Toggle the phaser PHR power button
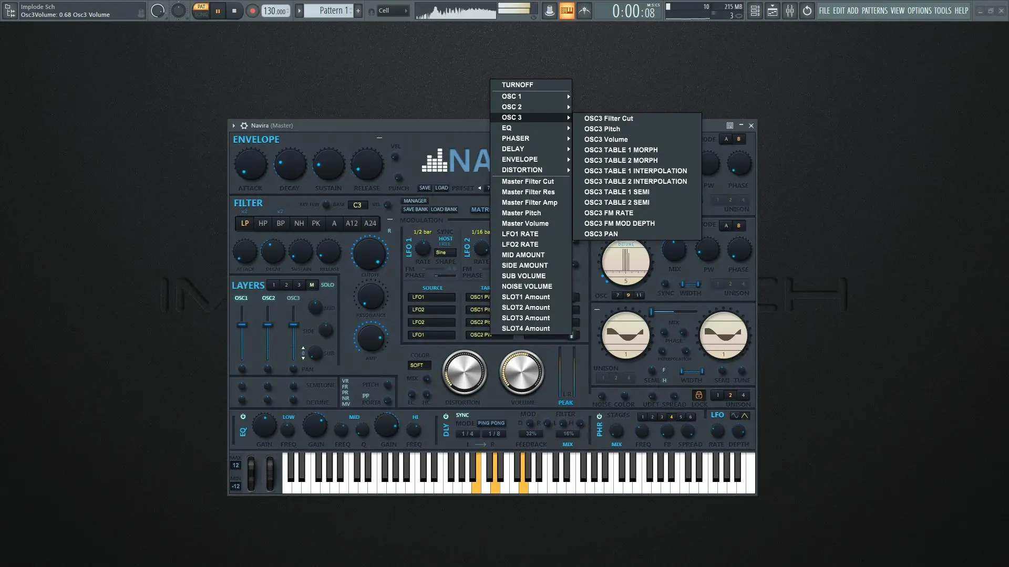 click(x=599, y=416)
